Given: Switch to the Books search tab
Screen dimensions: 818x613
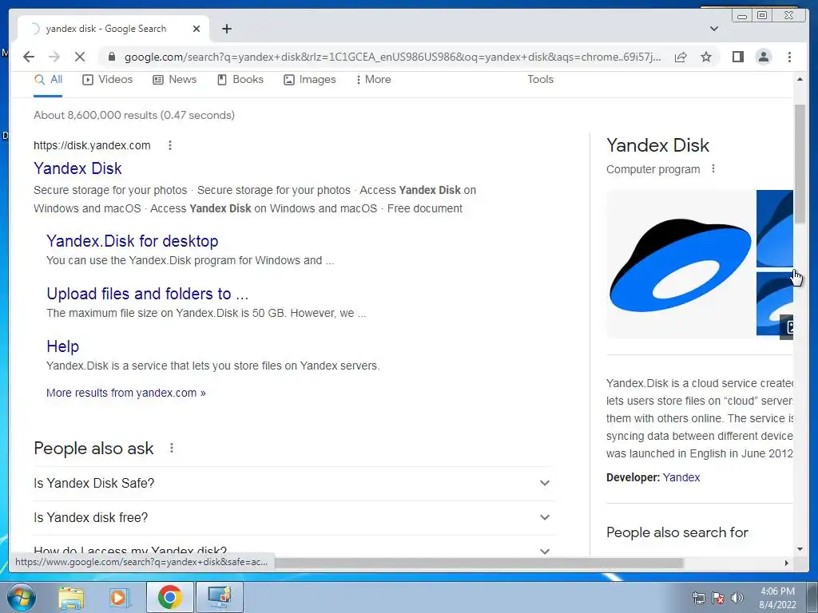Looking at the screenshot, I should (240, 80).
